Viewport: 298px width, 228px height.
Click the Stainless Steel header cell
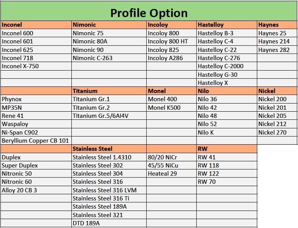click(109, 149)
